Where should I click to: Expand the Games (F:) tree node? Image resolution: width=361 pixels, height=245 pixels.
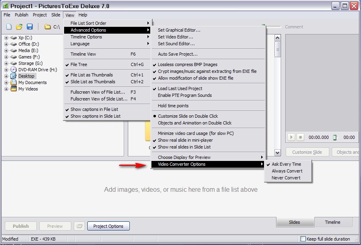pos(6,57)
